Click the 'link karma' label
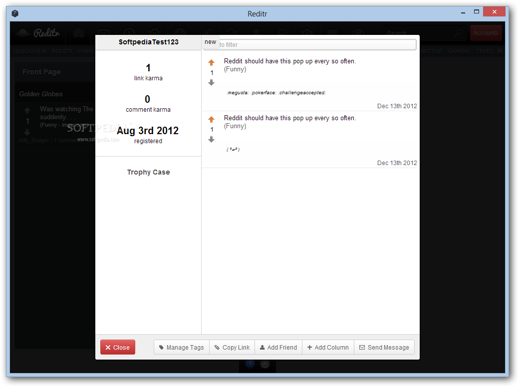 pyautogui.click(x=148, y=78)
